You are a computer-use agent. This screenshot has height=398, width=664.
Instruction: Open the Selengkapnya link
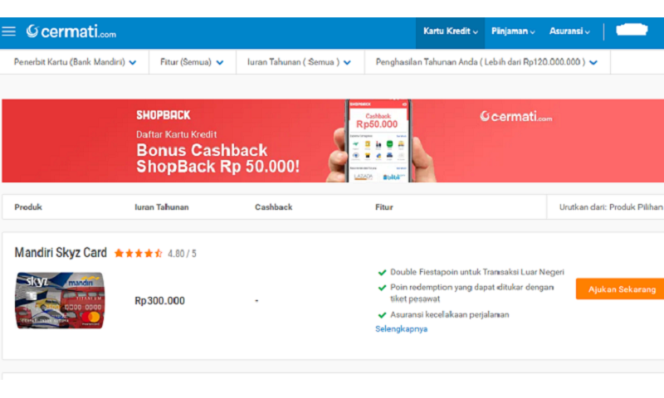pyautogui.click(x=401, y=328)
